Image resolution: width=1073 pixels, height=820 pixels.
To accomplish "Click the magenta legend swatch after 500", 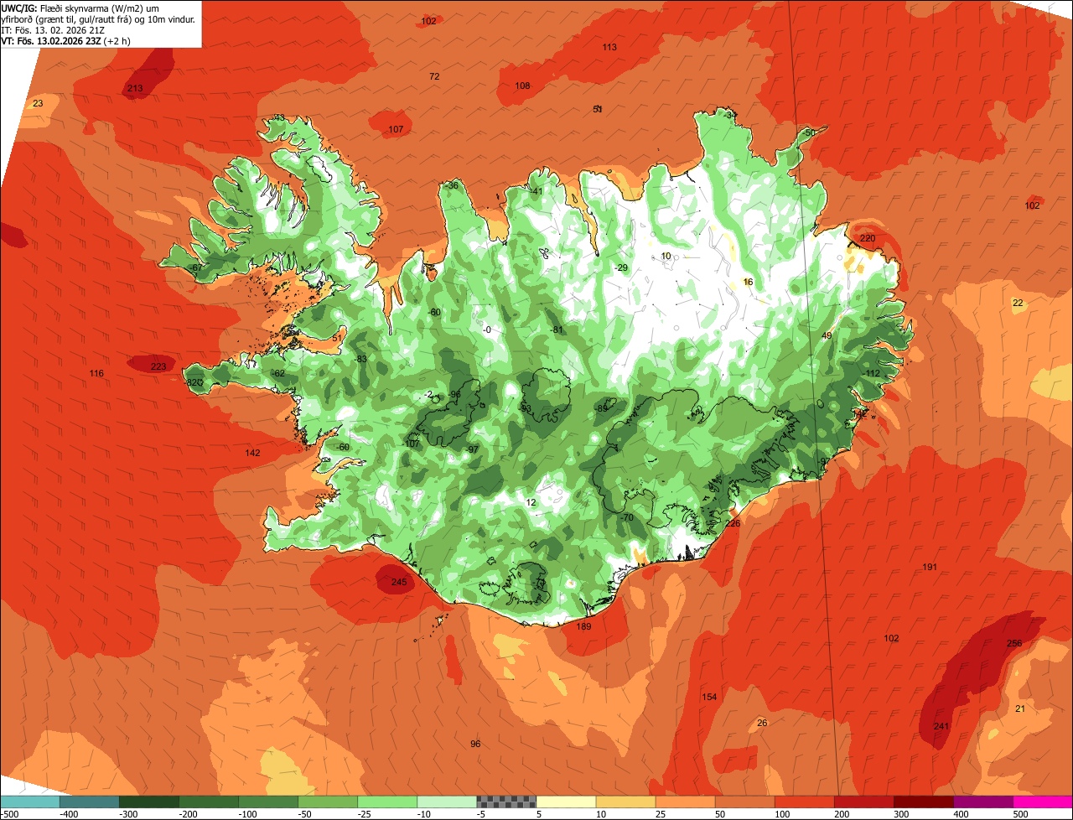I will [x=1042, y=802].
